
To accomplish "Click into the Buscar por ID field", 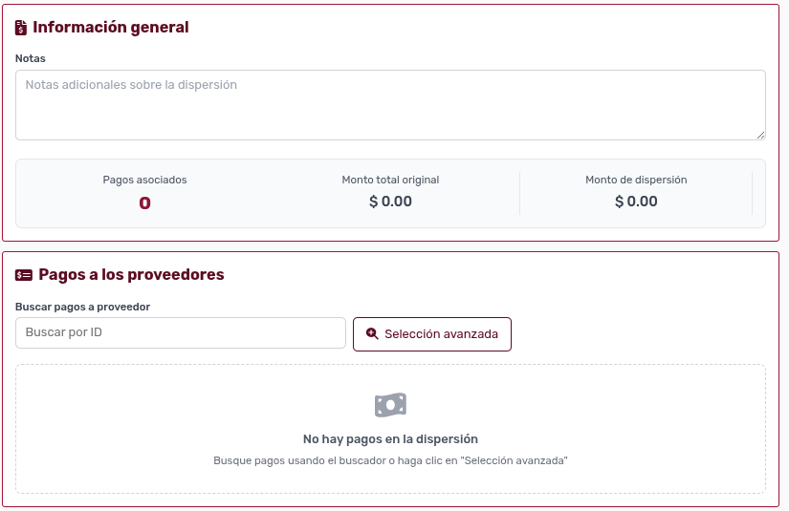I will pos(181,332).
